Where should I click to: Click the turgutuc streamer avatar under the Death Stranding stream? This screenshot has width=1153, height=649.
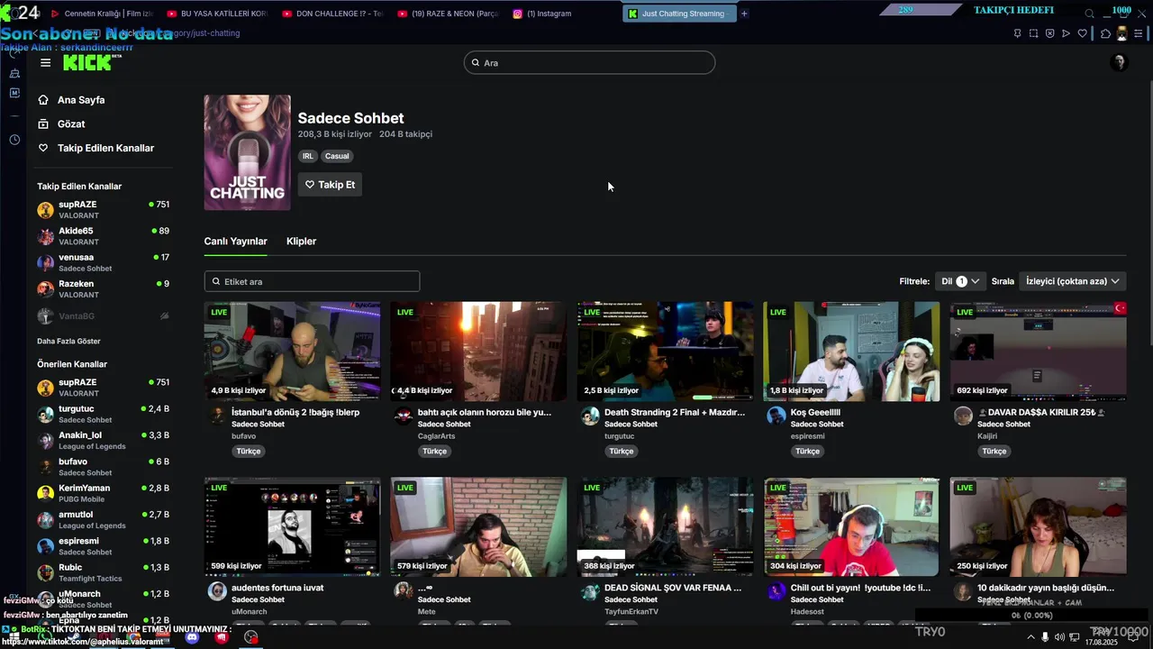590,416
